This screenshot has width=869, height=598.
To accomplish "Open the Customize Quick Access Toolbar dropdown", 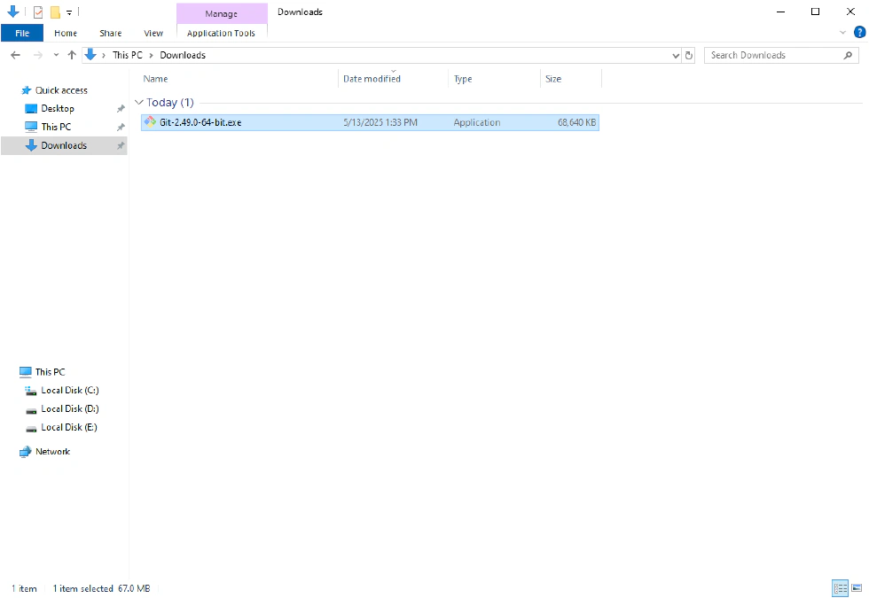I will 69,12.
